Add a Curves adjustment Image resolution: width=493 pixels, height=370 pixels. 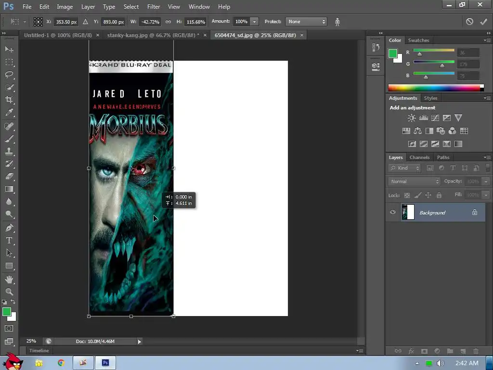(435, 118)
